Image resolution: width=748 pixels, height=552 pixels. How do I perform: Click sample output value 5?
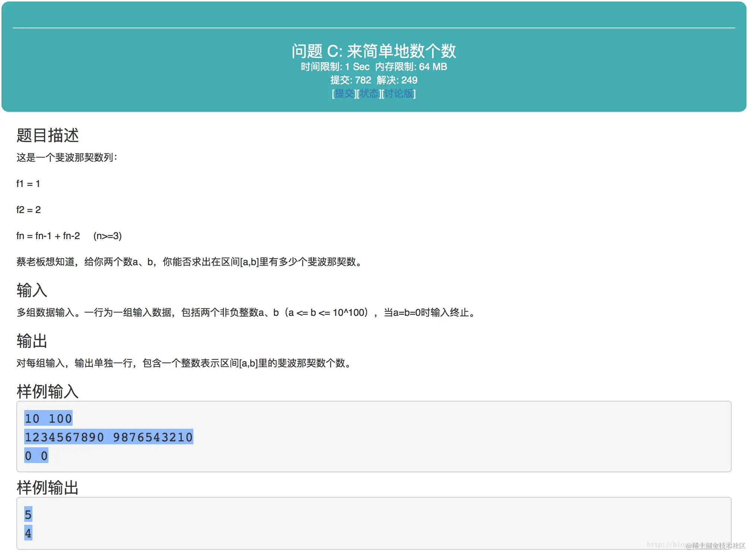point(28,515)
